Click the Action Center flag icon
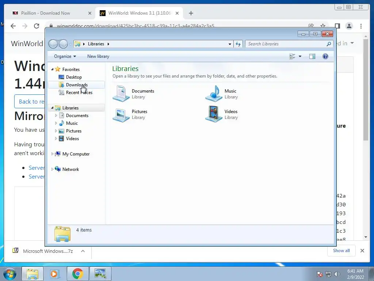374x281 pixels. 319,274
